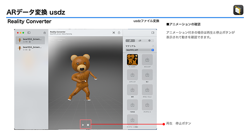Switch to the middle inspector tab
Screen dimensions: 249x140
(x=140, y=40)
